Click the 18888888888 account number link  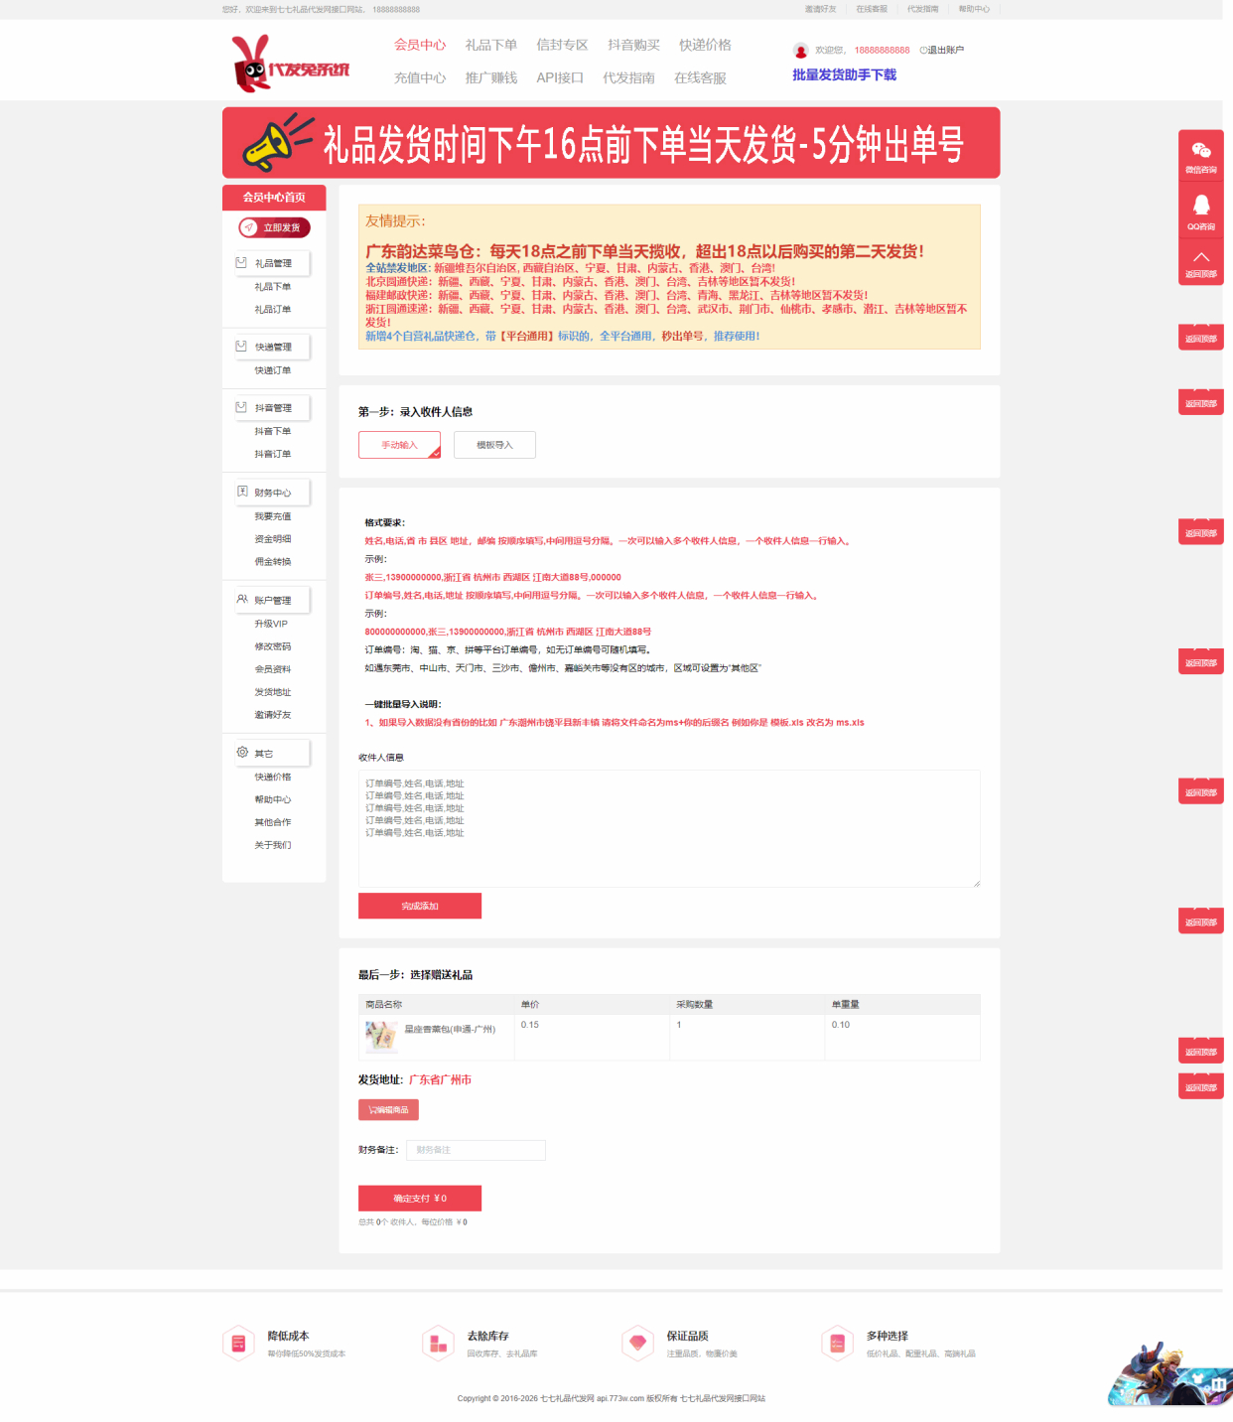[x=882, y=50]
